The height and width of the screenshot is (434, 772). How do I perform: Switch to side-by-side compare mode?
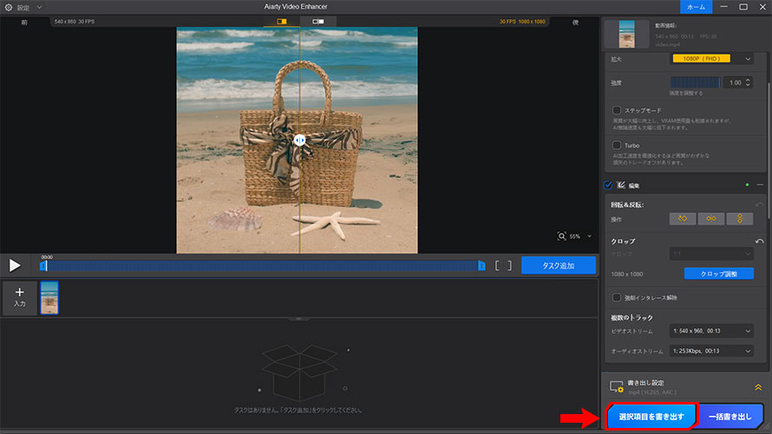point(318,22)
